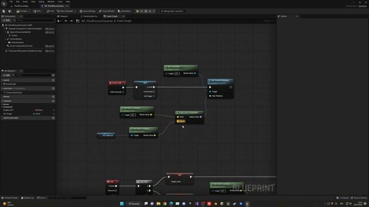Screen dimensions: 369x207
Task: Click Edit in C++ for Capsule Component
Action: [x=50, y=29]
